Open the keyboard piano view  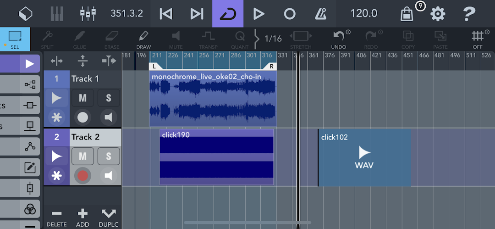[x=57, y=14]
